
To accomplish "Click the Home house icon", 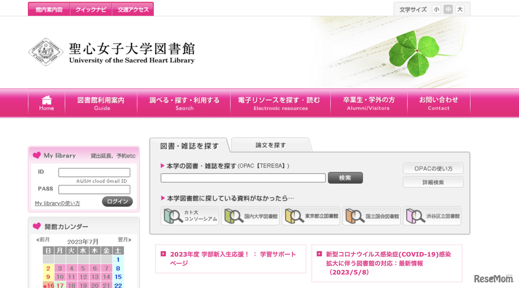I will 46,100.
